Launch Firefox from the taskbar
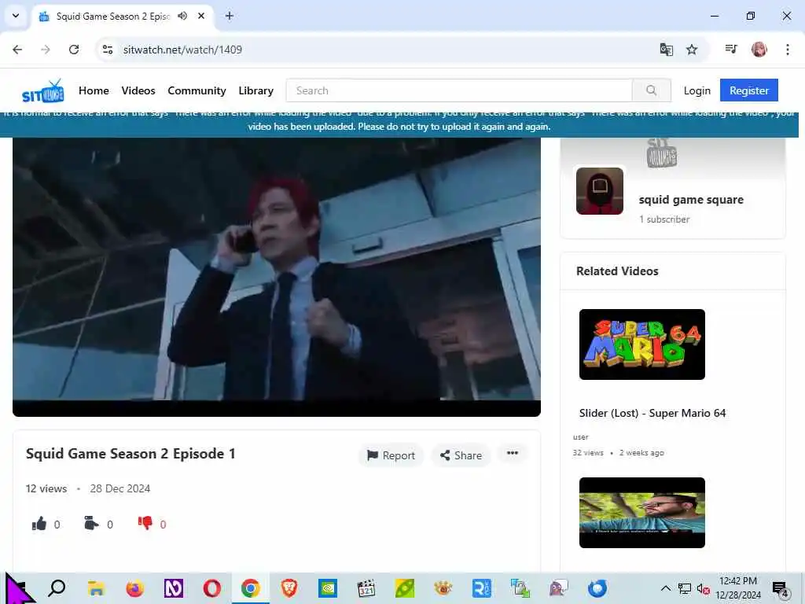This screenshot has width=805, height=604. click(135, 588)
